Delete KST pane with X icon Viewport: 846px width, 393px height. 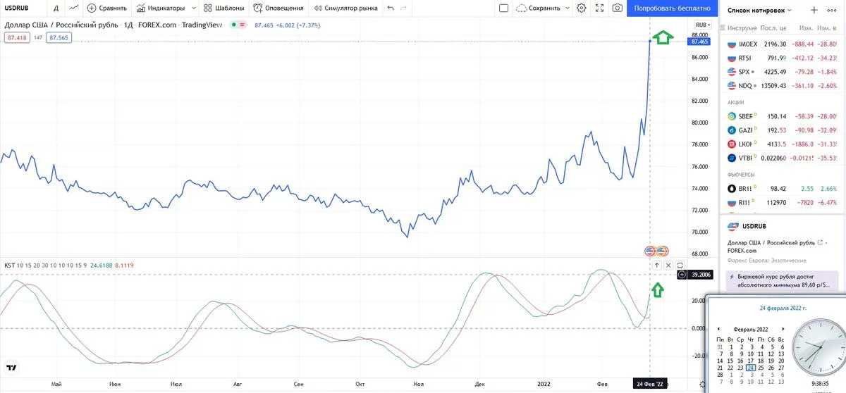point(668,265)
